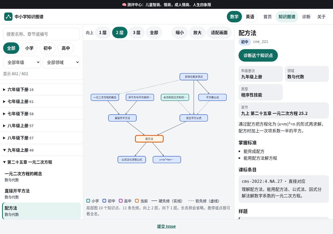Select the 长方形和正方形的… graph node
The width and height of the screenshot is (333, 234).
point(175,97)
